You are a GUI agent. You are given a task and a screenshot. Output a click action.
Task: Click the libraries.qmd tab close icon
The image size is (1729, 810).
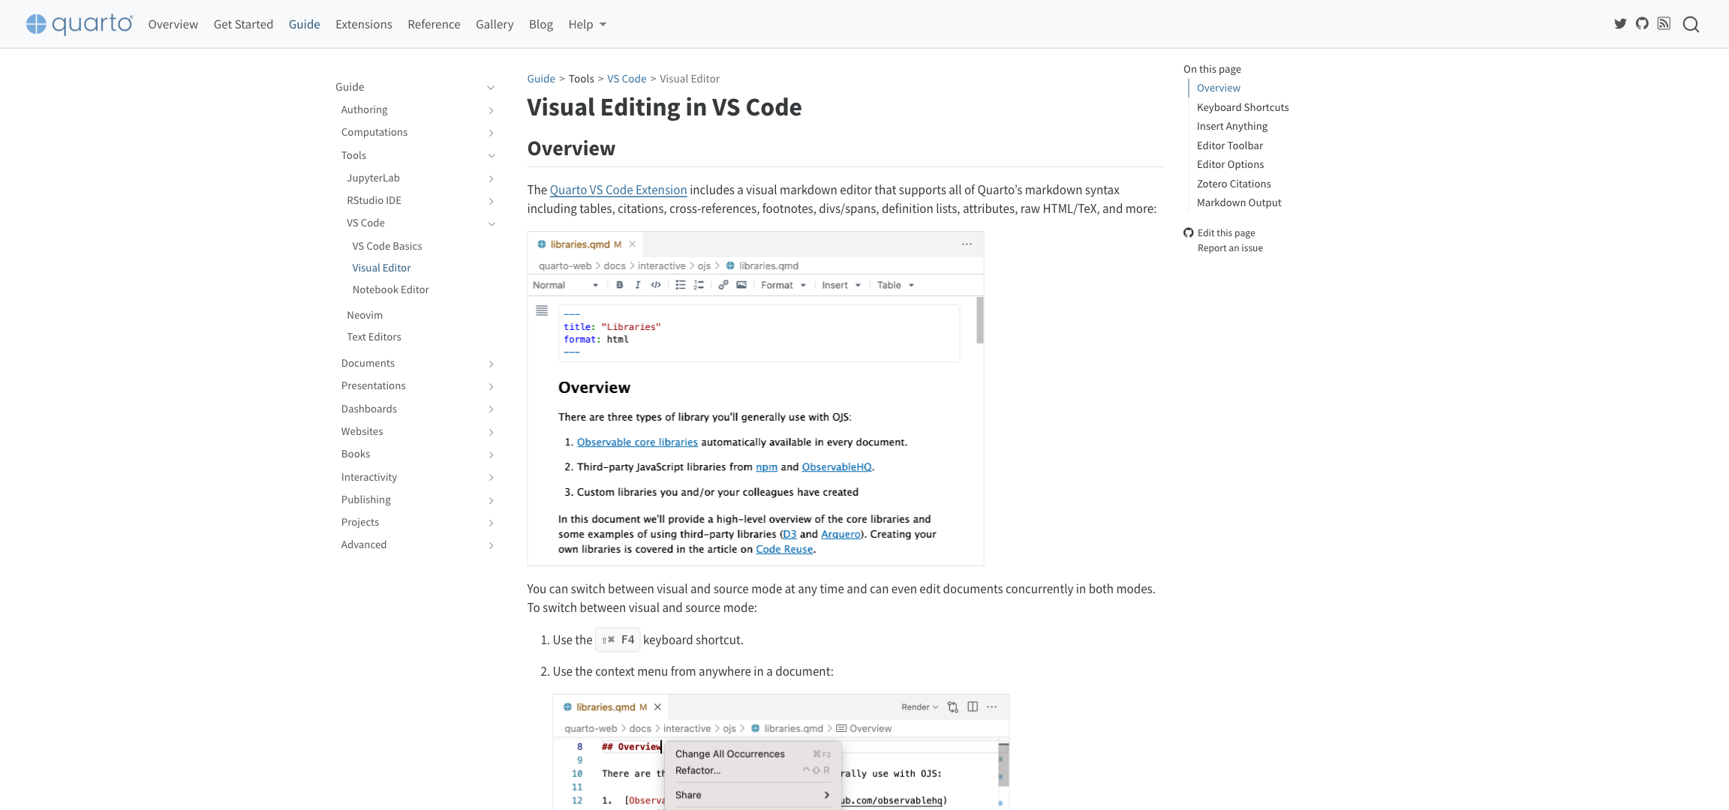(x=633, y=244)
